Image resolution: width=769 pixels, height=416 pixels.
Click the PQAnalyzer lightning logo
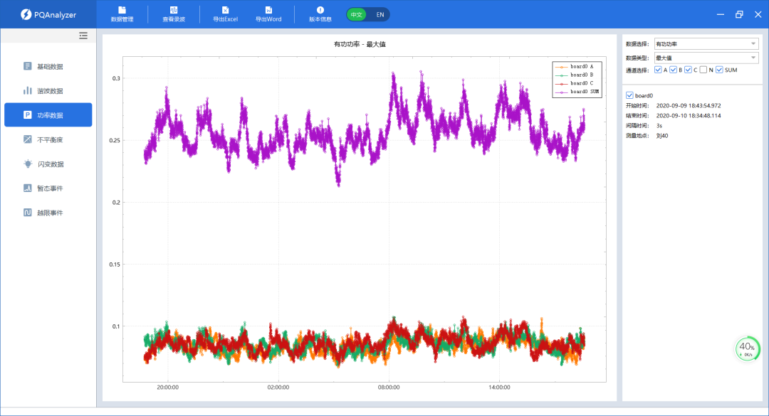[x=26, y=15]
